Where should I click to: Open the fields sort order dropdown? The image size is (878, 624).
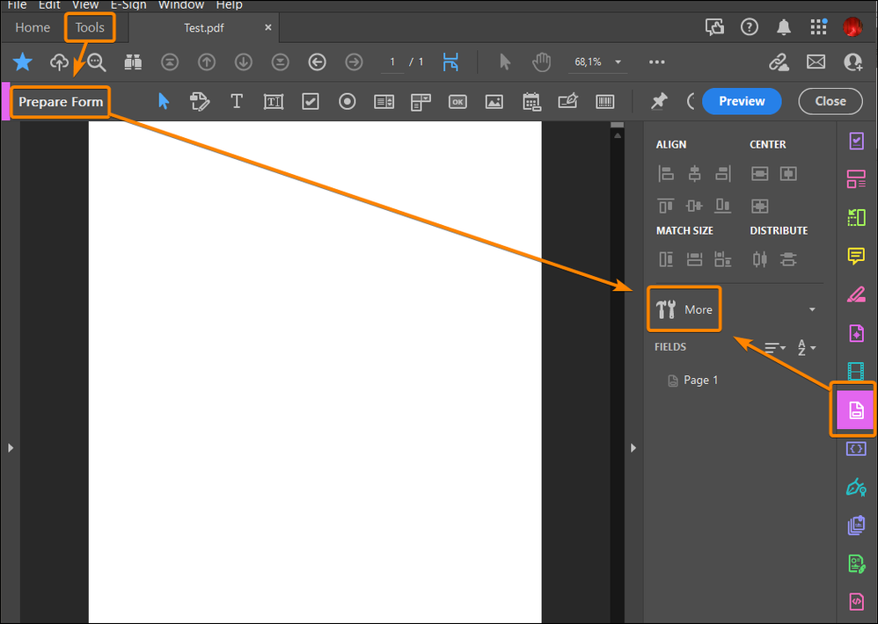pos(807,348)
